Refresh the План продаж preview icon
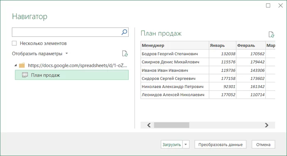Screen dimensions: 287x156 tap(271, 34)
